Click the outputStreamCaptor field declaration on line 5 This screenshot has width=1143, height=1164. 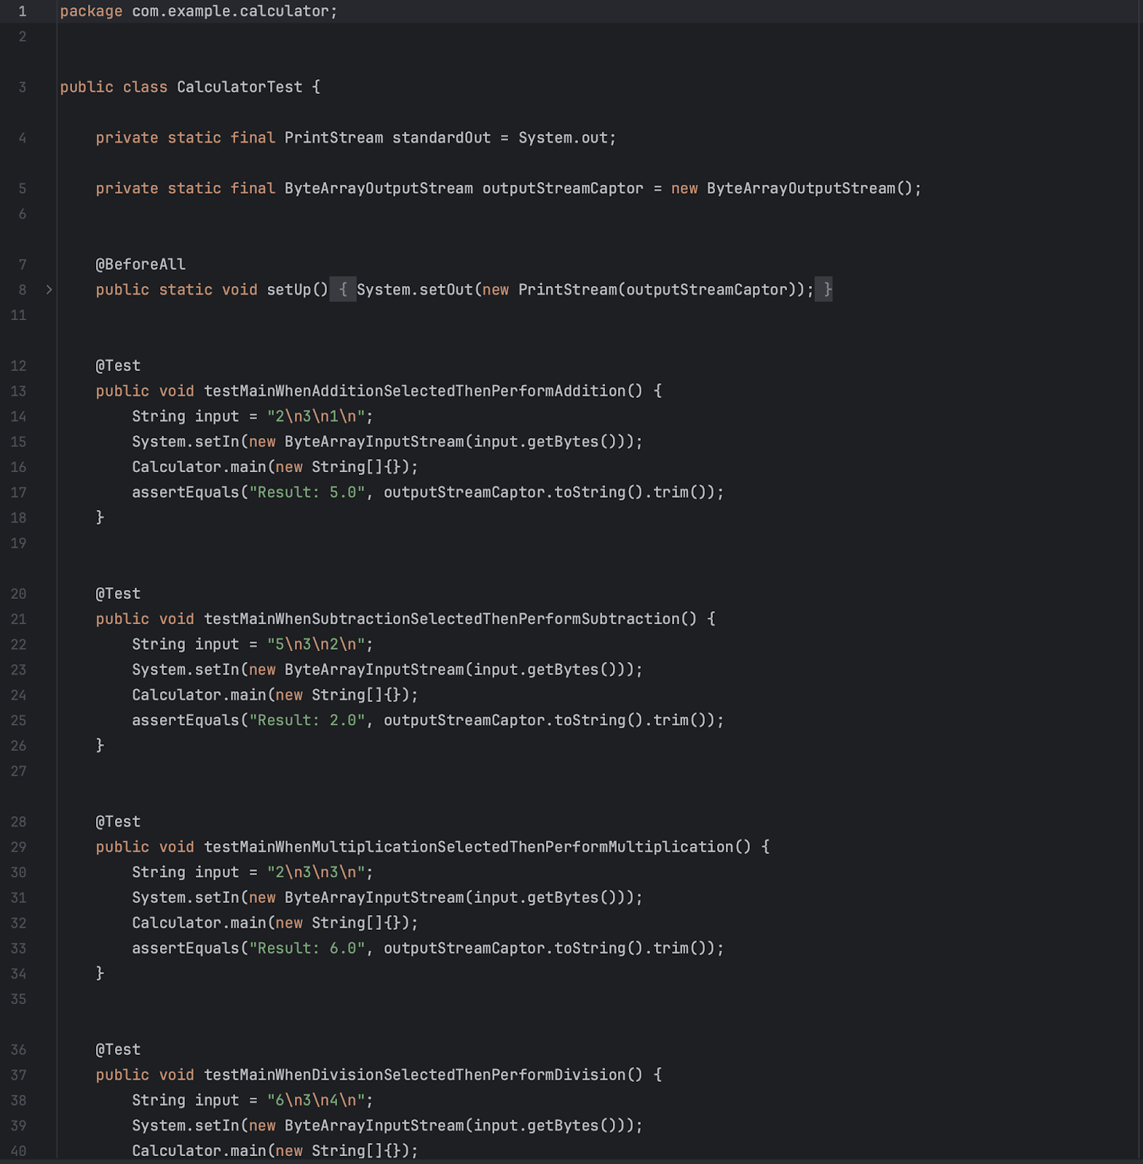point(563,188)
